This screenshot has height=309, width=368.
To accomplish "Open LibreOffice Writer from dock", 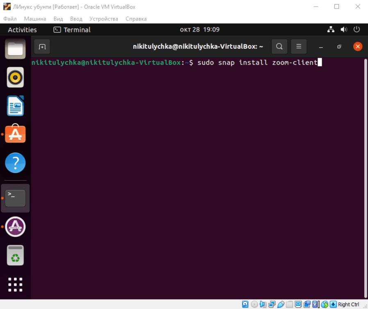I will coord(15,106).
